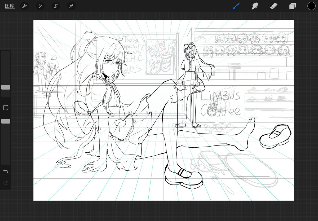318x221 pixels.
Task: Select the Brush tool
Action: click(236, 6)
